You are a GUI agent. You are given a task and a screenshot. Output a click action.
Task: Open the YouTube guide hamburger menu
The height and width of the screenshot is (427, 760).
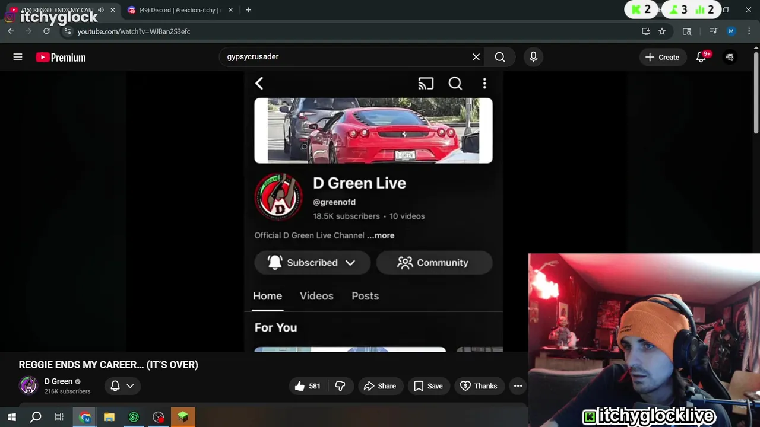pyautogui.click(x=18, y=57)
